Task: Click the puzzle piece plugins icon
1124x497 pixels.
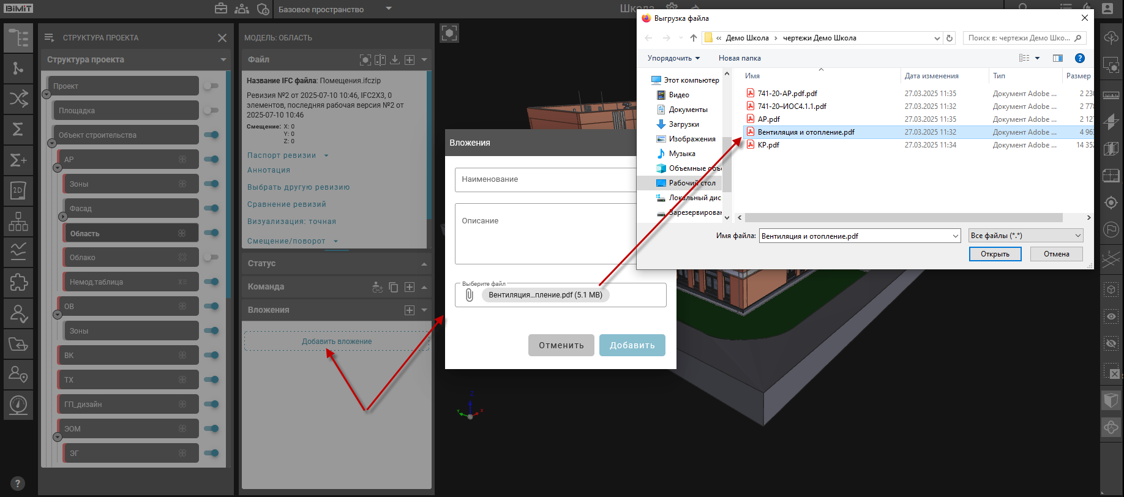Action: pos(18,282)
